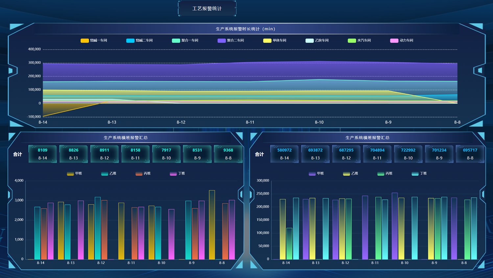Click the 722992 total card for 8-10
Screen dimensions: 493x278
point(408,154)
